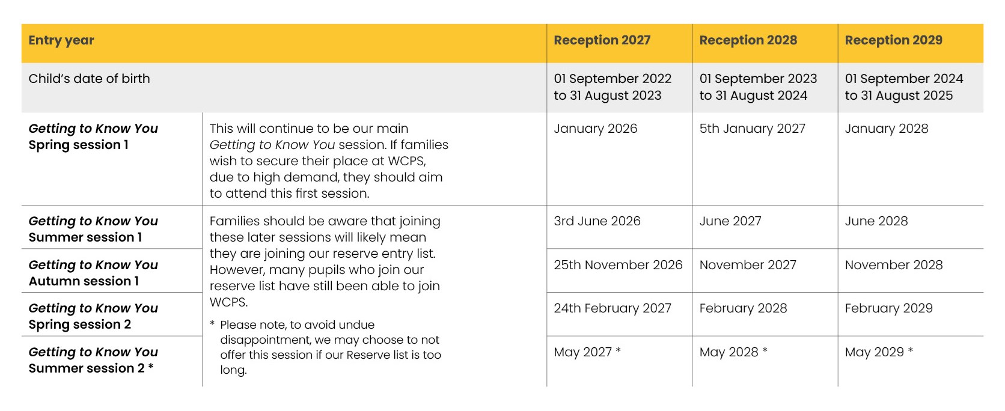Click the February 2028 date cell
This screenshot has height=411, width=1005.
tap(765, 314)
